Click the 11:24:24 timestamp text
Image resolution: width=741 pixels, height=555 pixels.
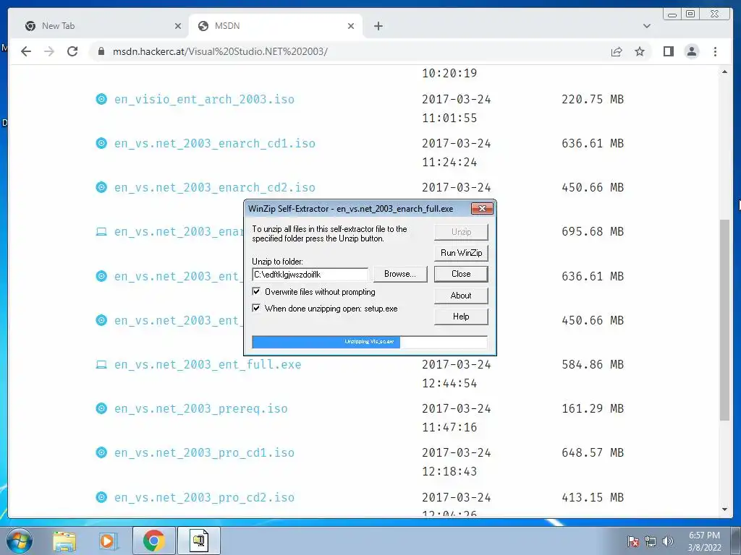(449, 163)
